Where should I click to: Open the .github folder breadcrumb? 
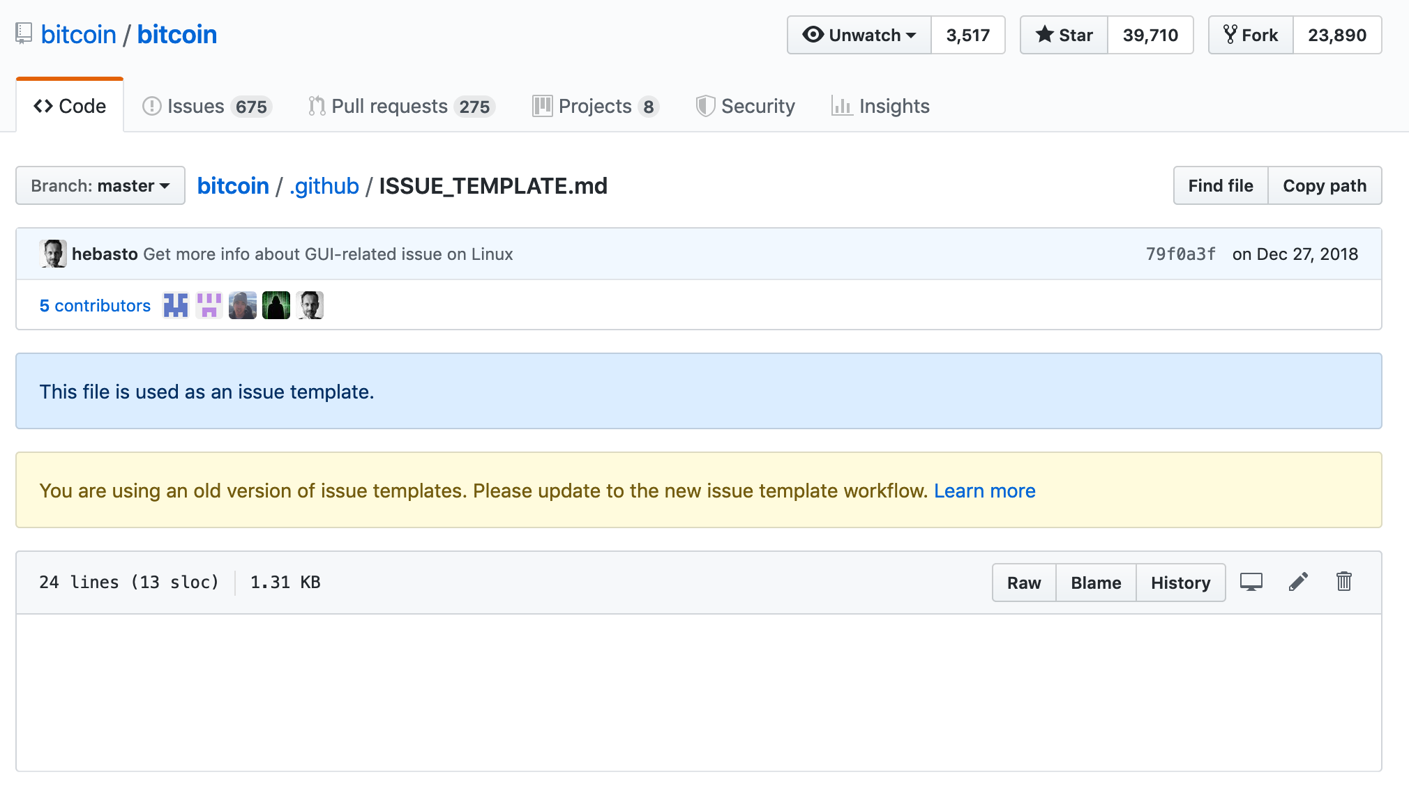[x=324, y=185]
